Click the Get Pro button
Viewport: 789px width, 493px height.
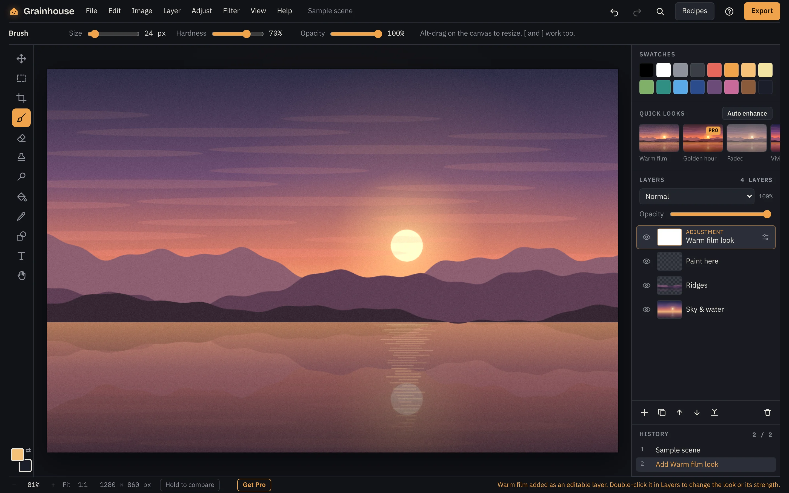tap(254, 485)
